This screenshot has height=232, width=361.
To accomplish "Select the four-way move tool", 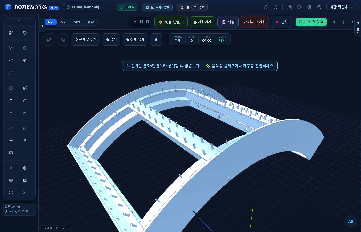I will point(25,48).
